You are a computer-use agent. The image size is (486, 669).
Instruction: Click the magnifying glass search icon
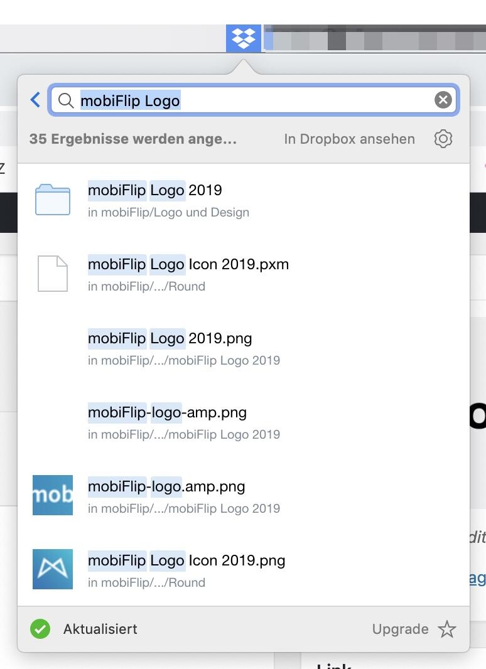[x=66, y=100]
